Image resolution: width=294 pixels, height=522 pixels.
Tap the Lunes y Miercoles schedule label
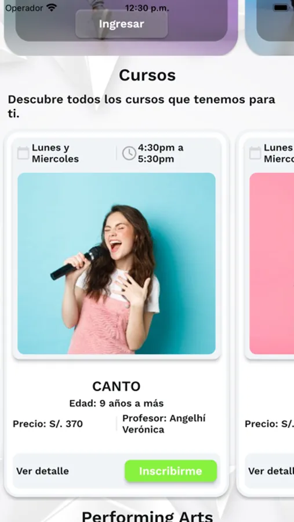pyautogui.click(x=55, y=153)
